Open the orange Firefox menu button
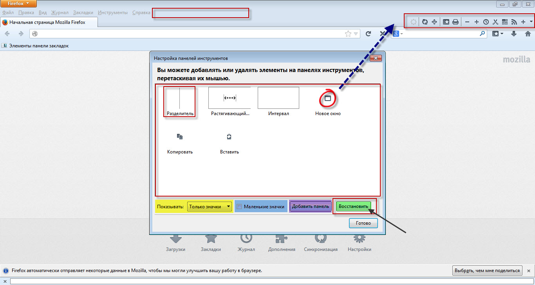Image resolution: width=535 pixels, height=285 pixels. point(18,4)
